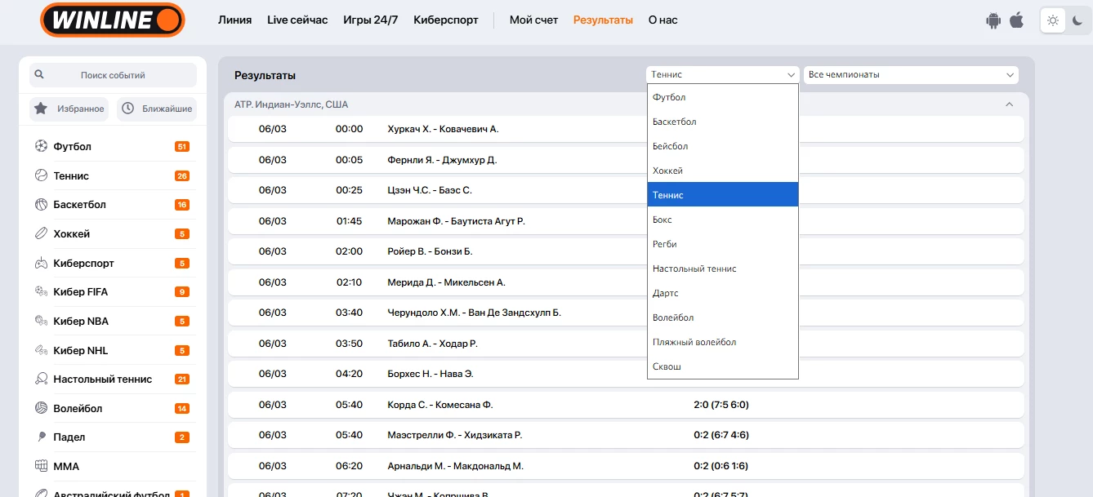Collapse the ATP Индиан-Уэллс section

pos(1009,104)
